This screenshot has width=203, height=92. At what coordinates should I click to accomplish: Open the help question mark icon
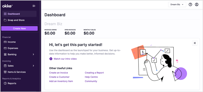[x=190, y=5]
